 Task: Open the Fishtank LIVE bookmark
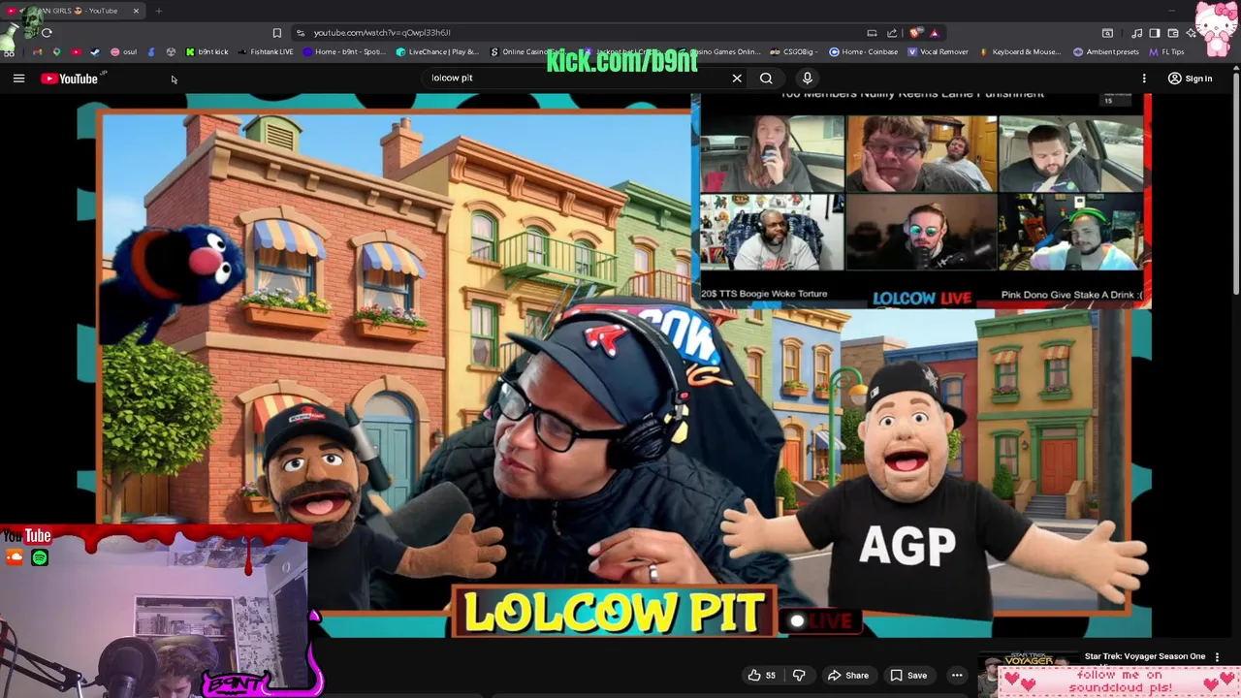click(265, 51)
